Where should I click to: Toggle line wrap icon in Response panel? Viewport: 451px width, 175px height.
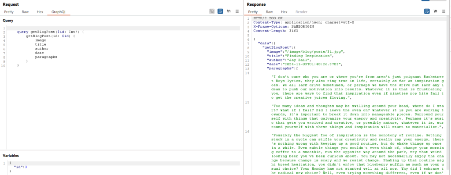pos(427,11)
